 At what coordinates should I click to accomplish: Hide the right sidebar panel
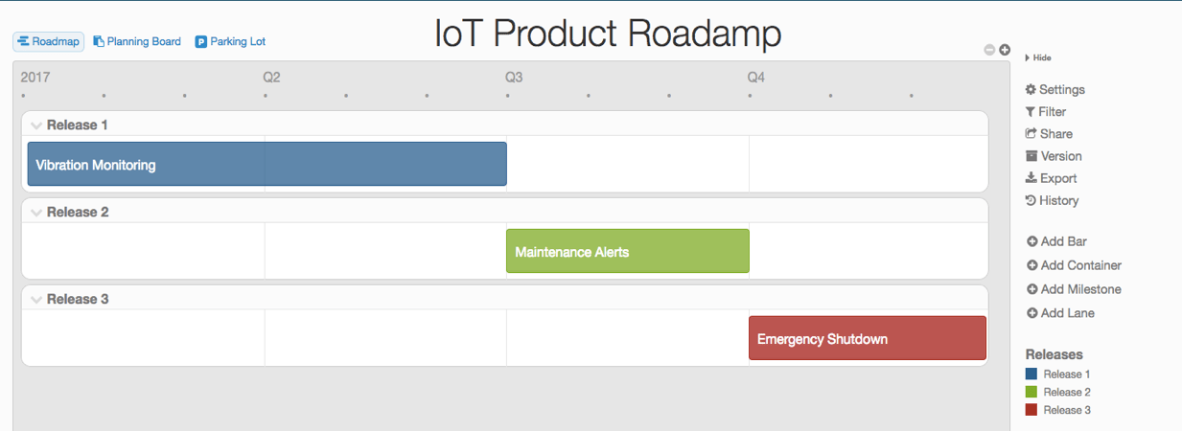coord(1038,57)
